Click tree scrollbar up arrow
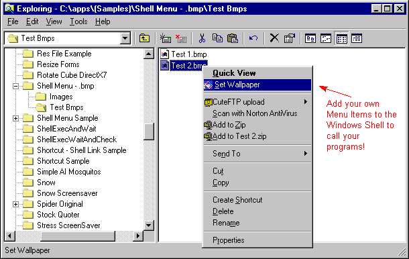This screenshot has width=409, height=259. (x=149, y=54)
